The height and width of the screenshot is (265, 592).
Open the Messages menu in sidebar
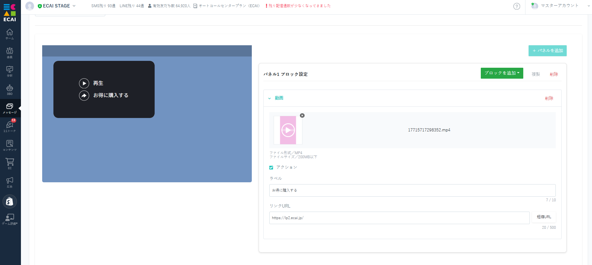click(10, 108)
